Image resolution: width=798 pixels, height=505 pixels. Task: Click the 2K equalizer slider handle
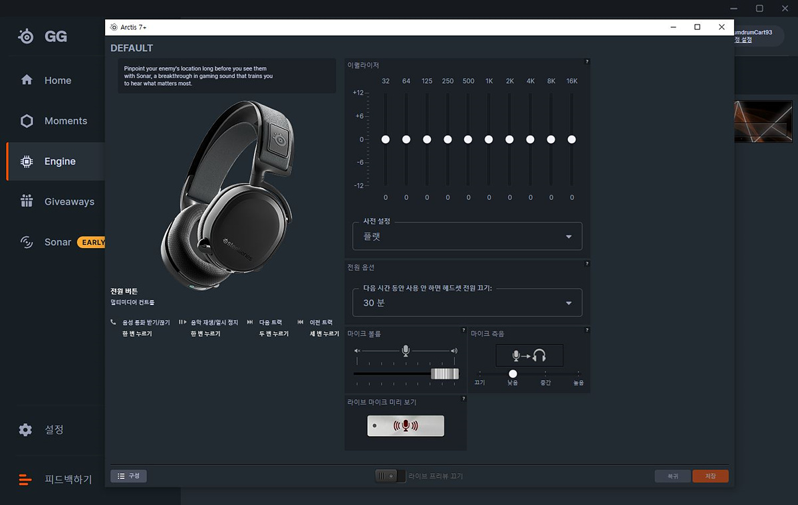(509, 140)
